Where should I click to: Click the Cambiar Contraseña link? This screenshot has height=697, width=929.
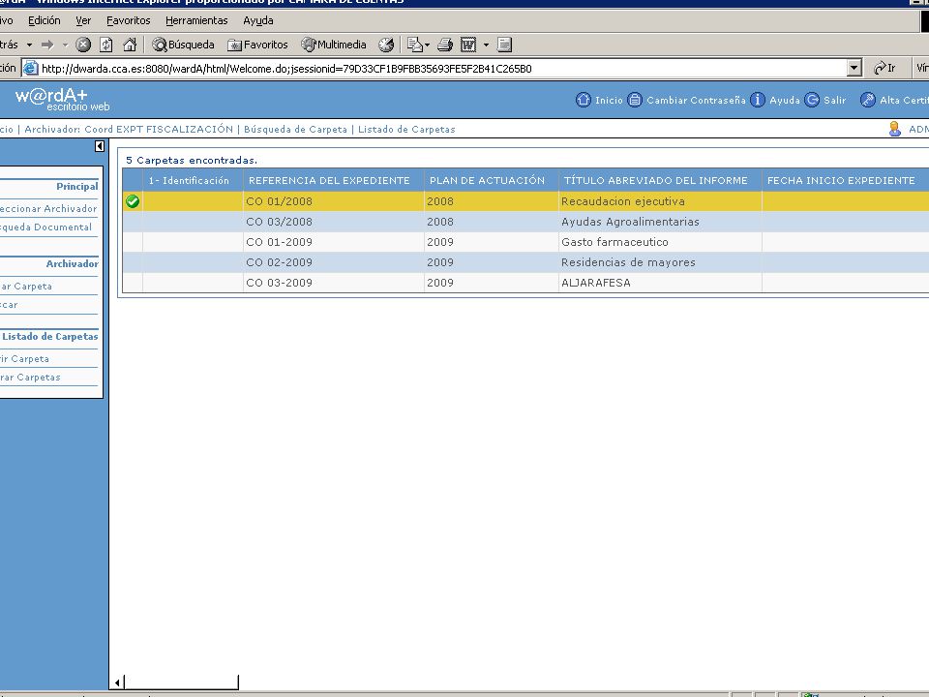pyautogui.click(x=696, y=100)
